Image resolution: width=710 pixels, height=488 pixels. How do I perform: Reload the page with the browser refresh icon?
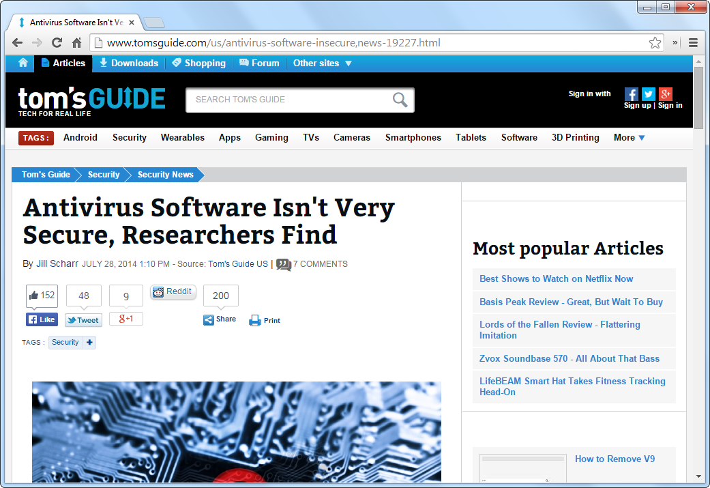[57, 43]
